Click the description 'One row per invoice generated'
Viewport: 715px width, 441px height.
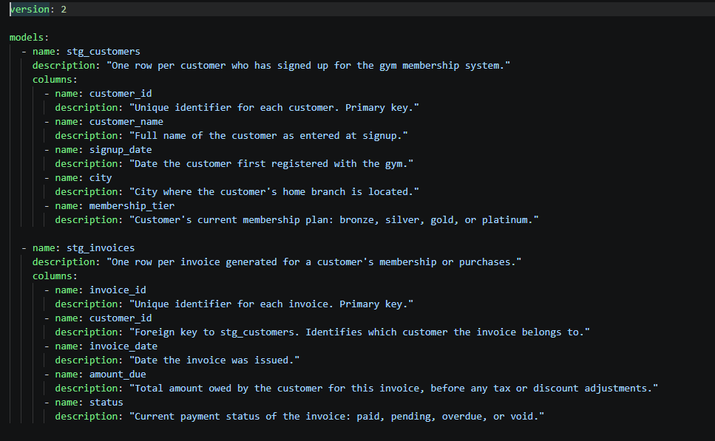[194, 262]
